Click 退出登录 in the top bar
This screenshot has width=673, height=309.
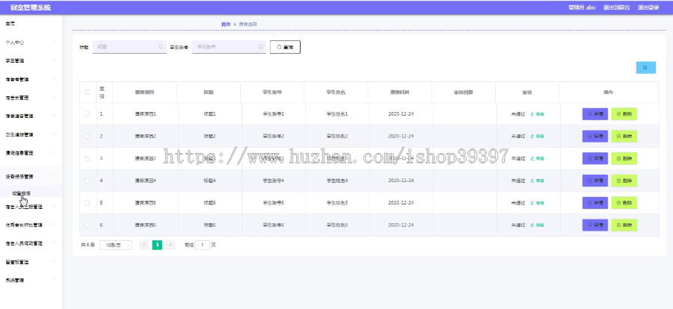click(x=648, y=7)
